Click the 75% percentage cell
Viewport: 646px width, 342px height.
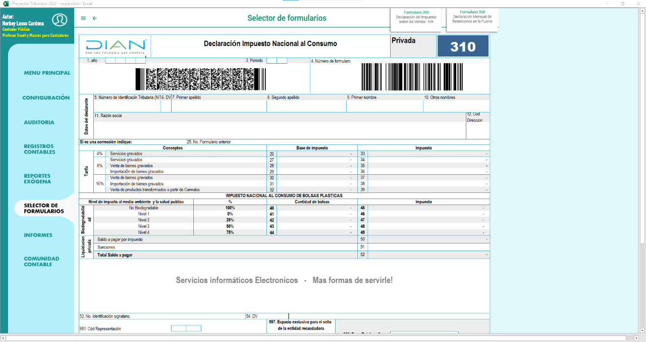click(230, 232)
